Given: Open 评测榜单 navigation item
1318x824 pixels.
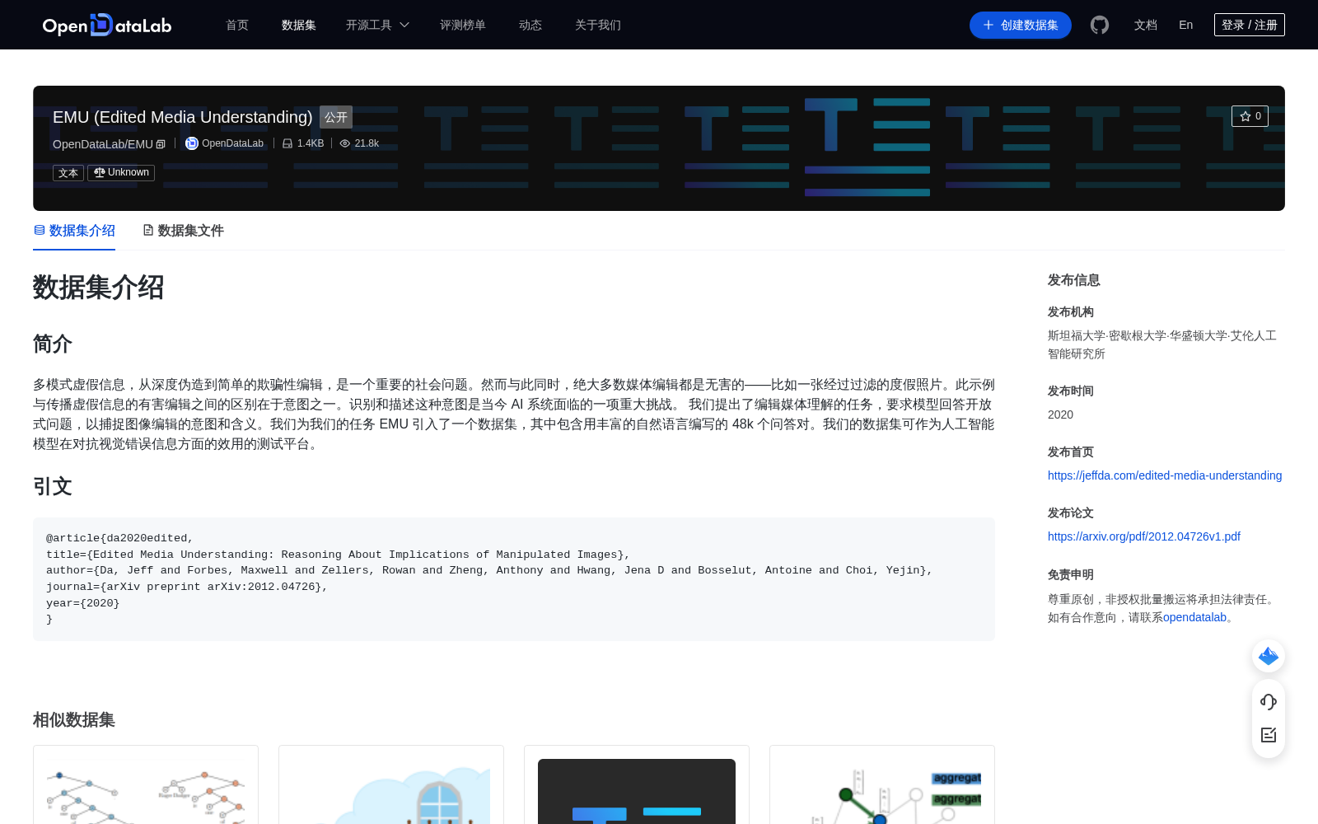Looking at the screenshot, I should (x=463, y=25).
